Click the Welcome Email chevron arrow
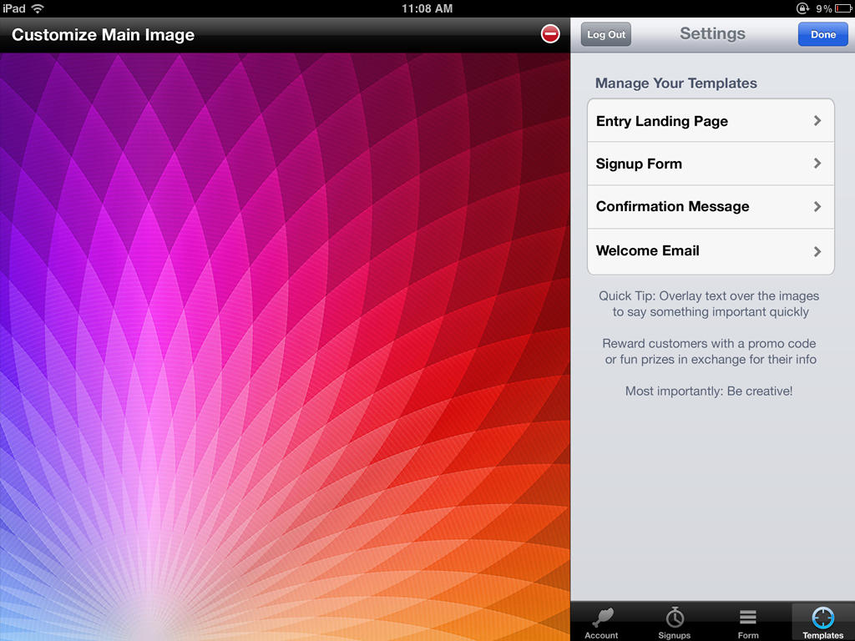The image size is (855, 641). pyautogui.click(x=817, y=251)
